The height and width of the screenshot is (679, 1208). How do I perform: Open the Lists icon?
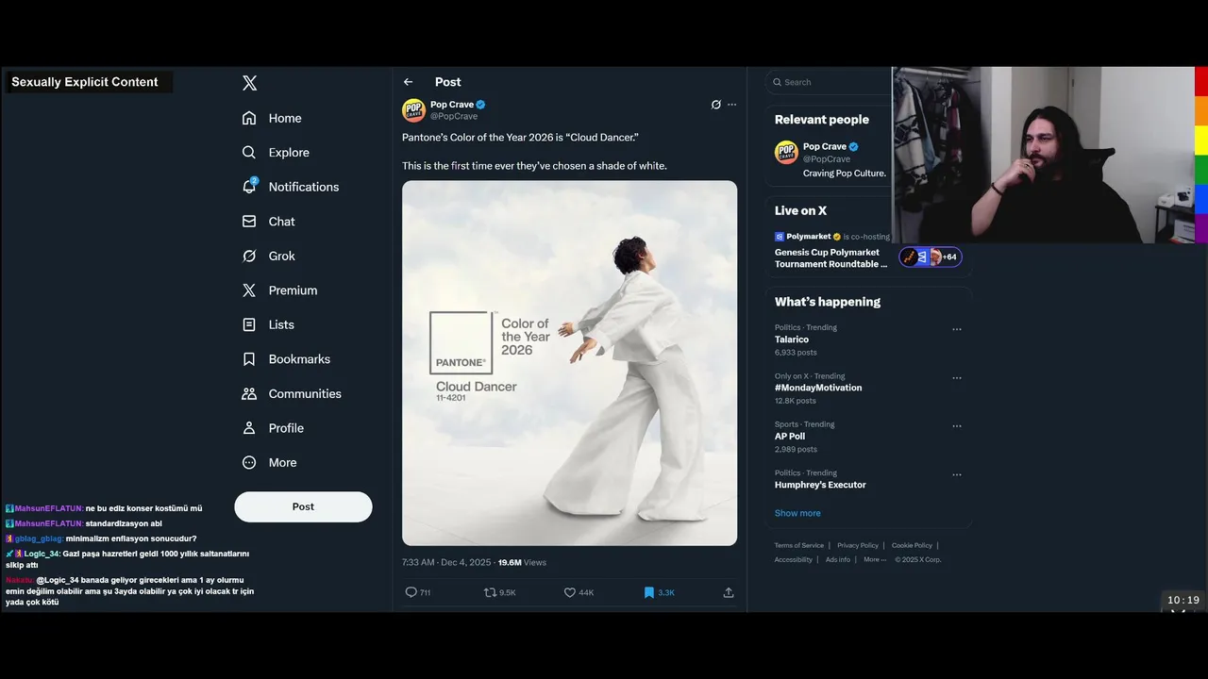249,324
